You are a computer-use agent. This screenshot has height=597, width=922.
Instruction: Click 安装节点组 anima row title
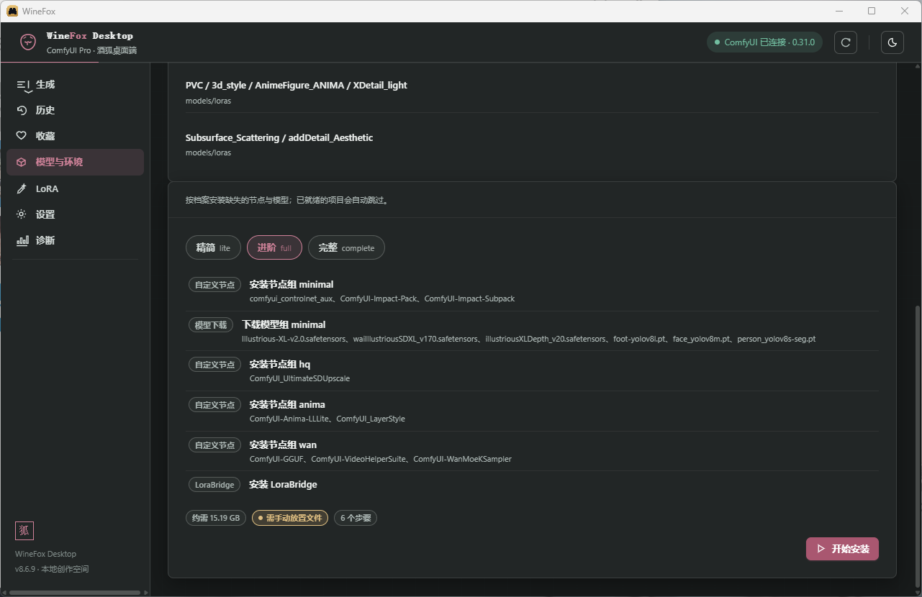(x=287, y=404)
